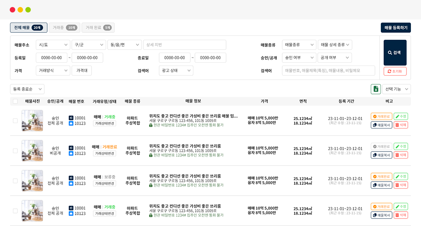Click 거래상태변경 button in first row
The image size is (421, 226).
pos(104,124)
